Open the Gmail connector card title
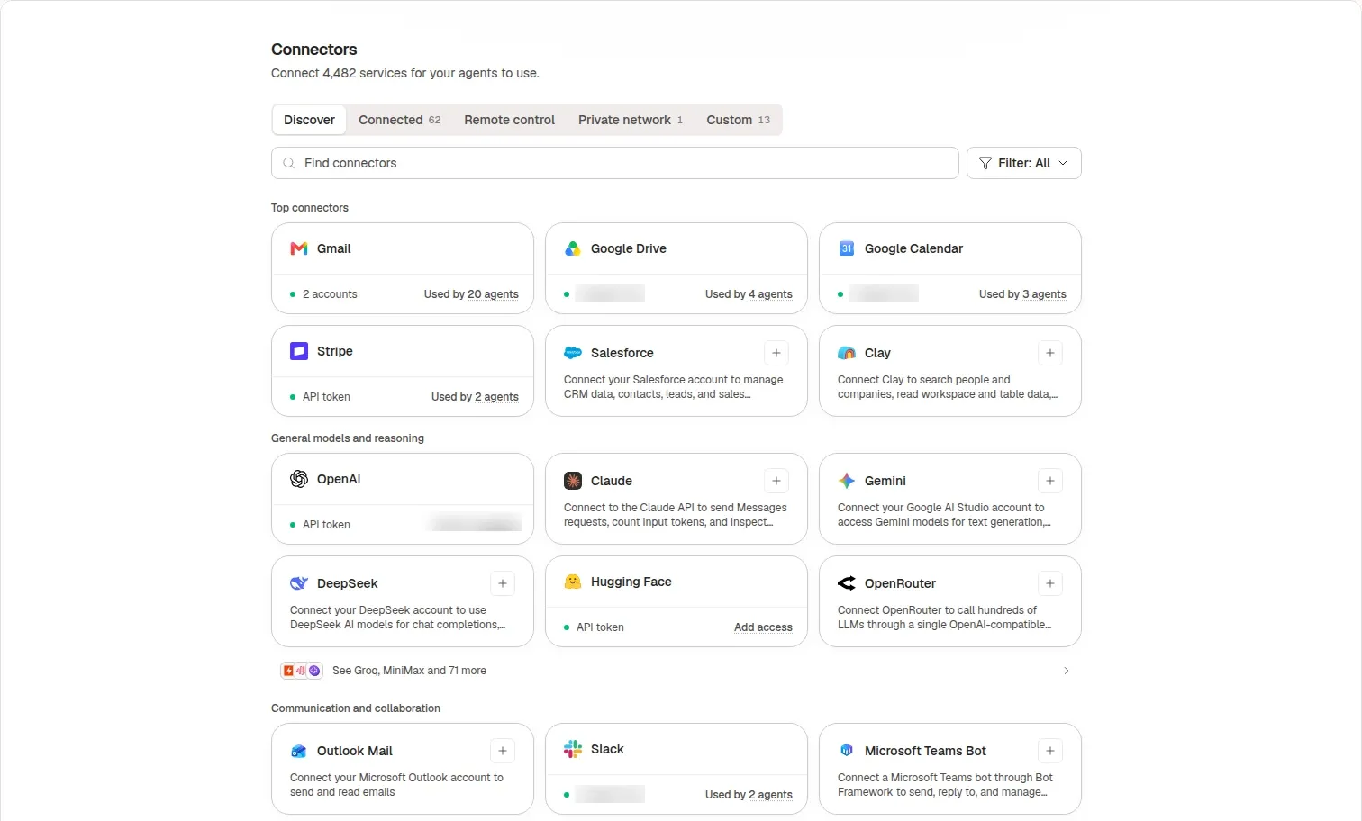1362x821 pixels. [333, 248]
